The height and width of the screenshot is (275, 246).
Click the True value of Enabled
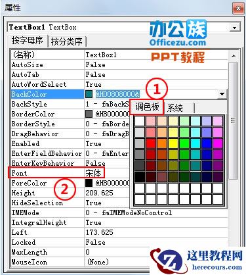point(93,143)
